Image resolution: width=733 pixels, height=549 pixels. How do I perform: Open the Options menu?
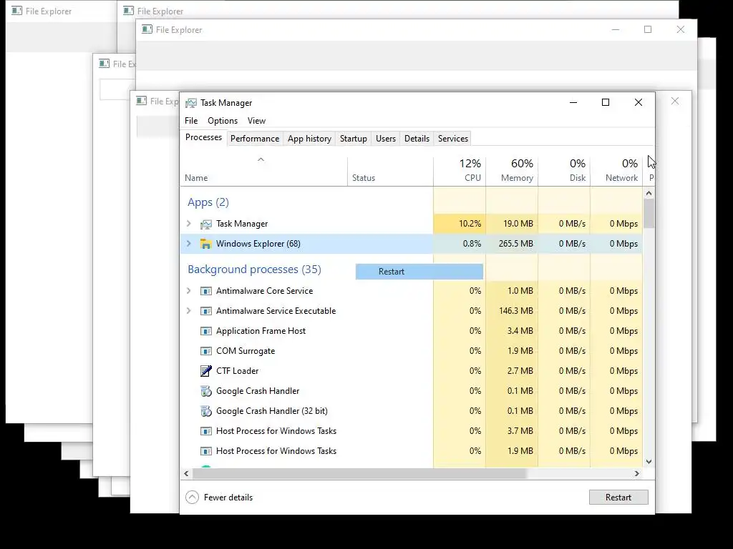click(223, 120)
